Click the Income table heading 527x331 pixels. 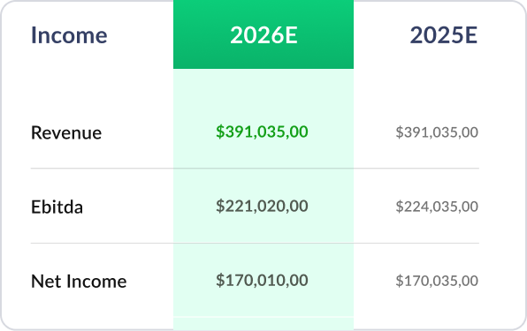pos(69,35)
